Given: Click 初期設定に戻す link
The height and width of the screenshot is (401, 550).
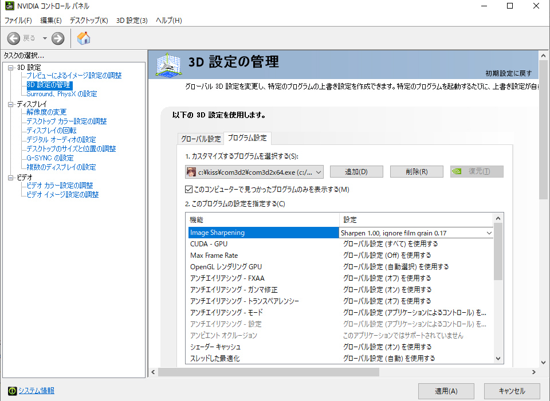Looking at the screenshot, I should tap(509, 73).
